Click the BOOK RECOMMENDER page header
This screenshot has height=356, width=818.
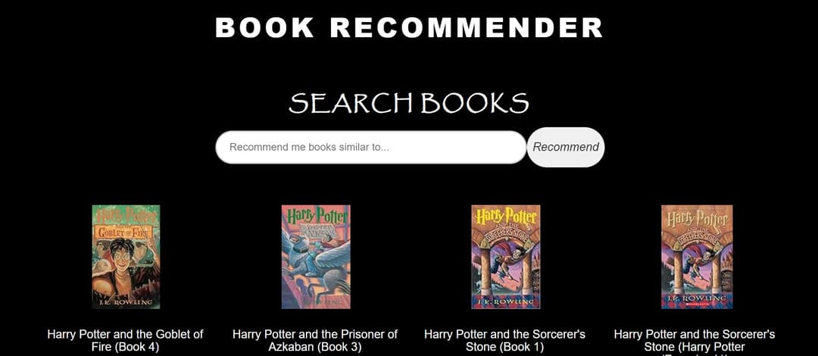(x=409, y=27)
